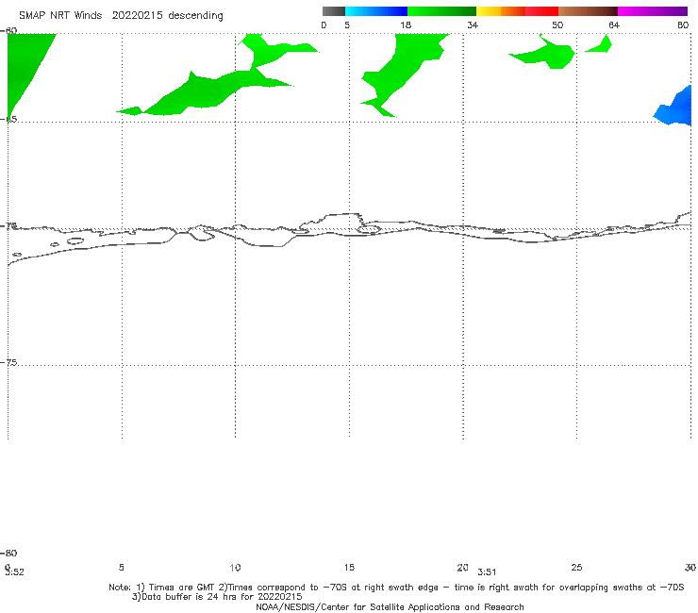
Task: Click the green segment of the color bar
Action: tap(441, 11)
